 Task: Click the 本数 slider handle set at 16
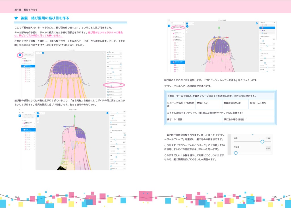click(x=262, y=142)
